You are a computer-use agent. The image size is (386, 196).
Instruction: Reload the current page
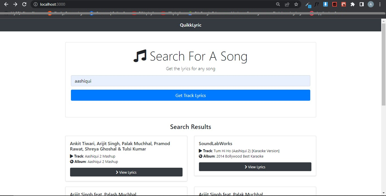click(x=24, y=4)
